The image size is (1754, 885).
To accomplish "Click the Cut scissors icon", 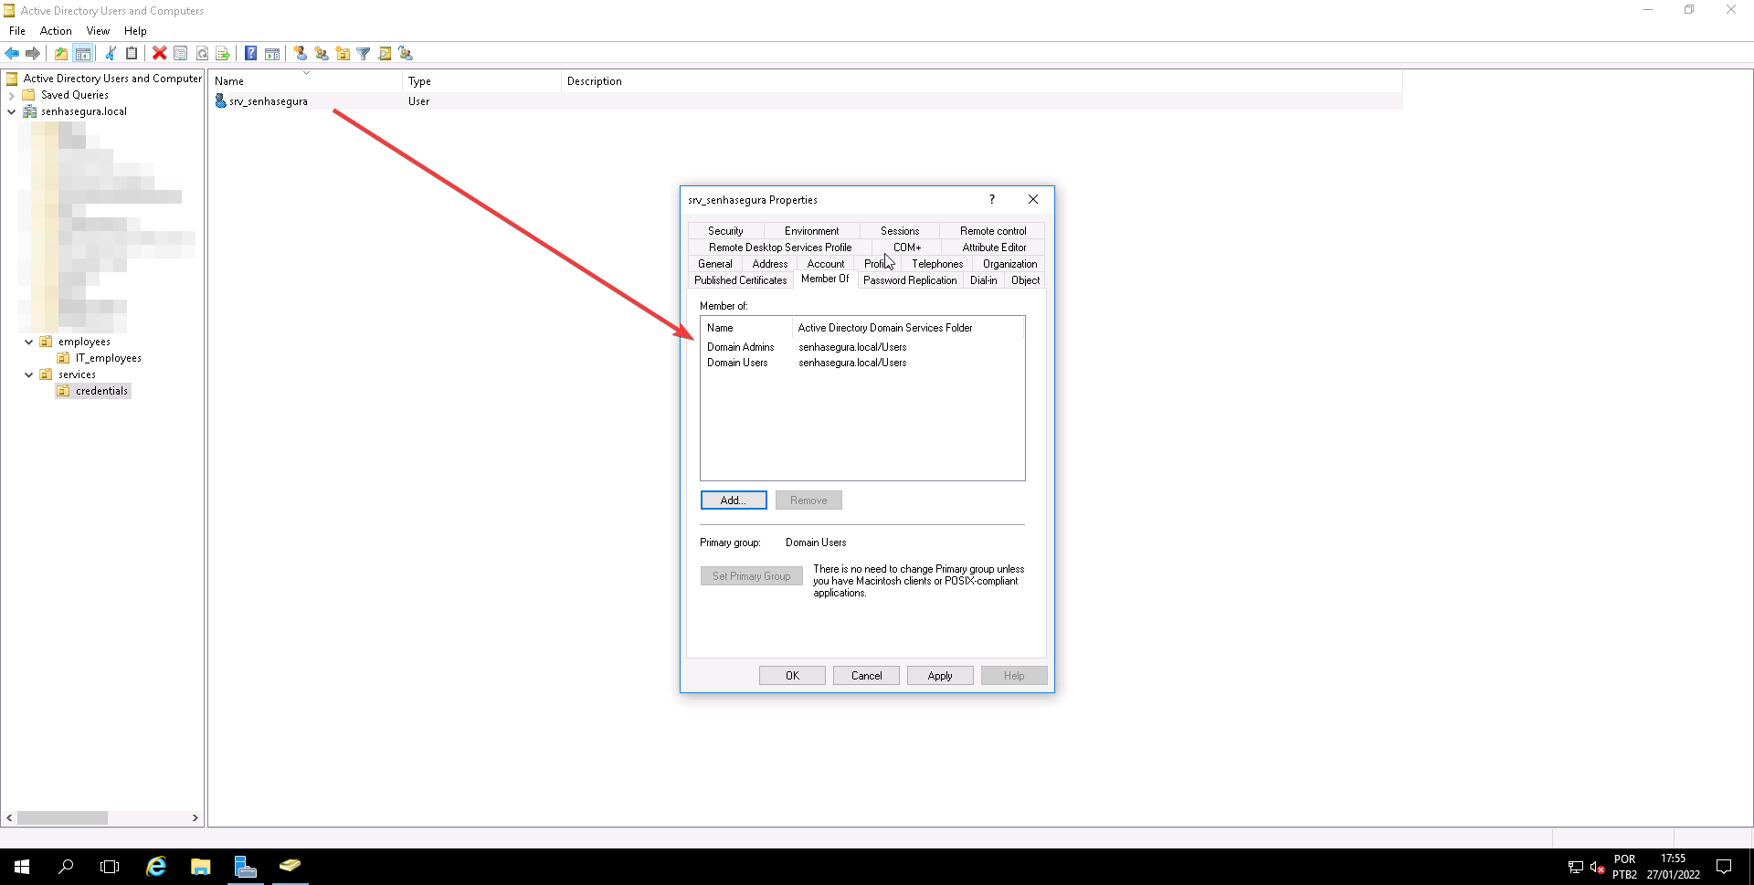I will click(111, 54).
